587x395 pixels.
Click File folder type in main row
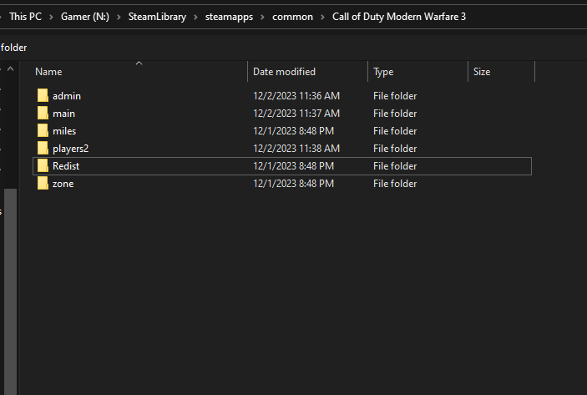pos(395,114)
